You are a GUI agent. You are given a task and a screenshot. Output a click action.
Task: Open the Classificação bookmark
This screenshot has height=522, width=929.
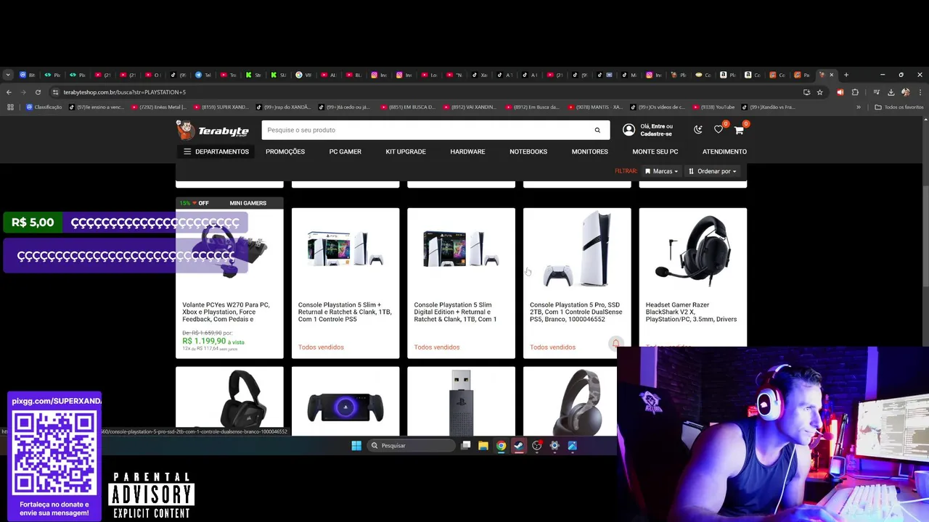44,107
